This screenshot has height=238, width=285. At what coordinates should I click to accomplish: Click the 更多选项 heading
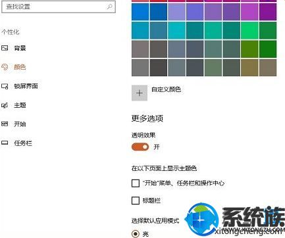coord(147,118)
